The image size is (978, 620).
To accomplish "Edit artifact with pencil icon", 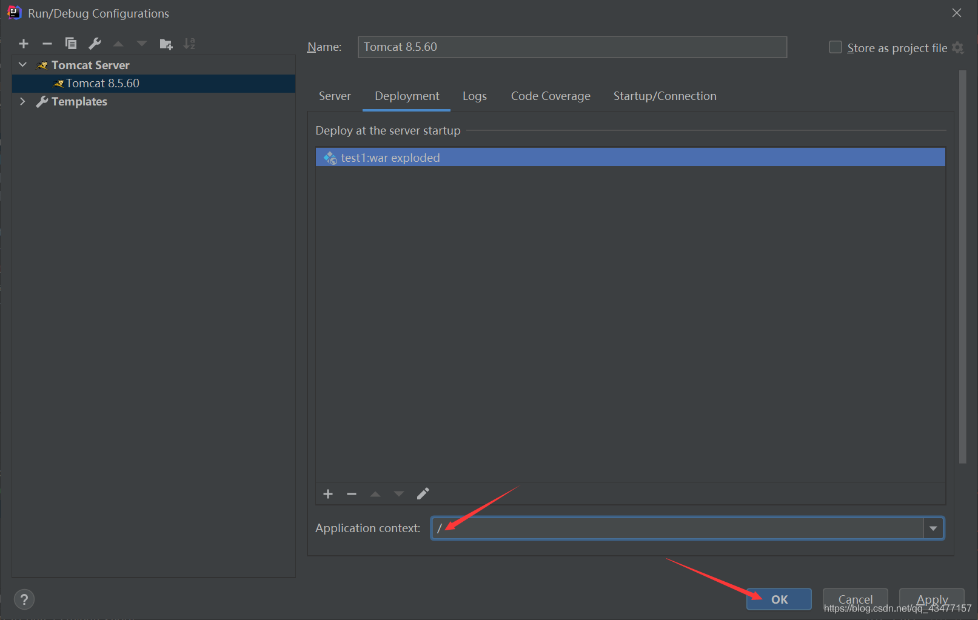I will 423,494.
